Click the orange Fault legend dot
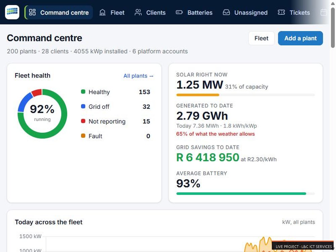This screenshot has width=336, height=252. point(83,136)
